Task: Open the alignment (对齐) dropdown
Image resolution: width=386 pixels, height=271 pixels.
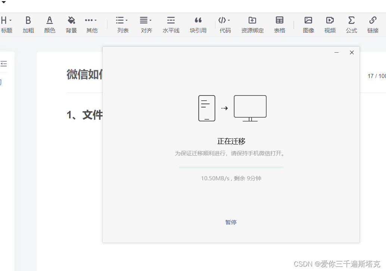Action: pos(146,25)
